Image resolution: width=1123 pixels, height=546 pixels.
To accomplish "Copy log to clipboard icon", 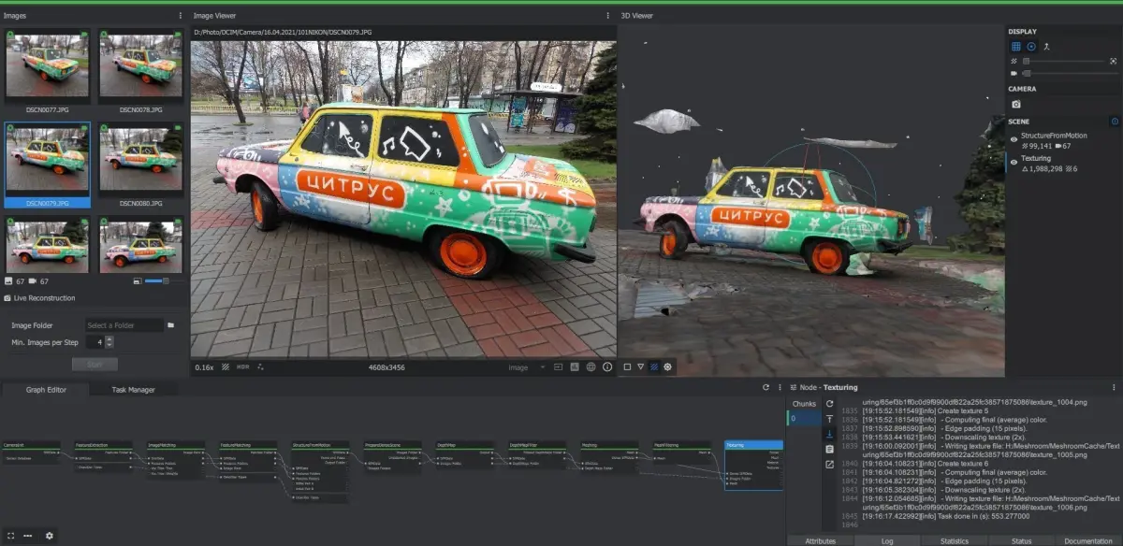I will pos(829,449).
